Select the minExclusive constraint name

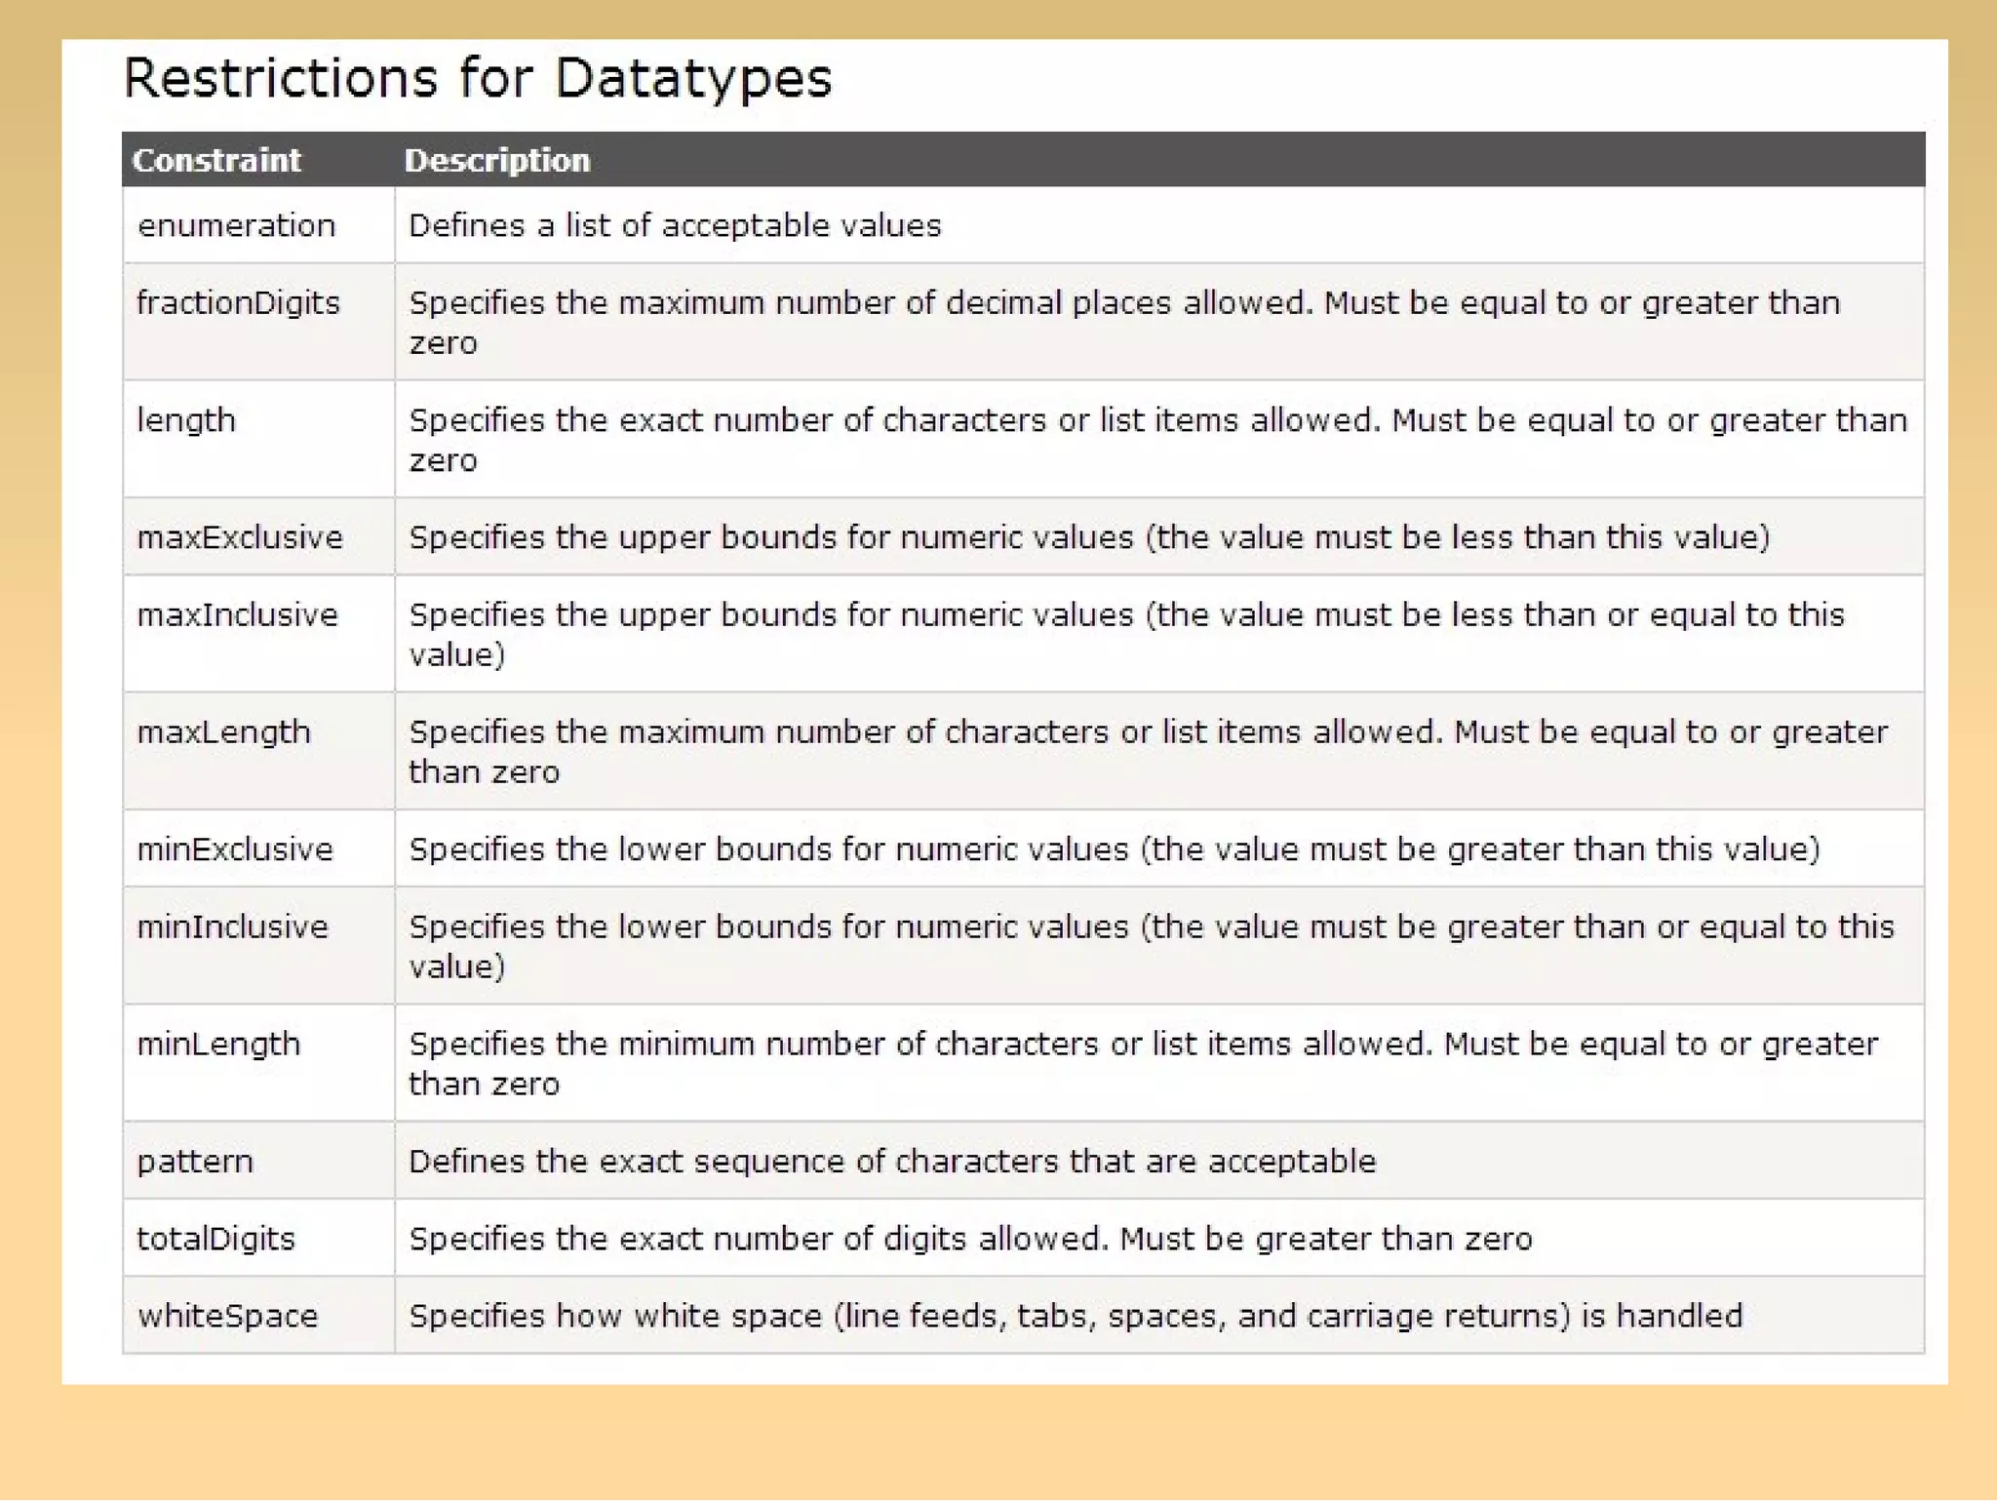coord(235,849)
